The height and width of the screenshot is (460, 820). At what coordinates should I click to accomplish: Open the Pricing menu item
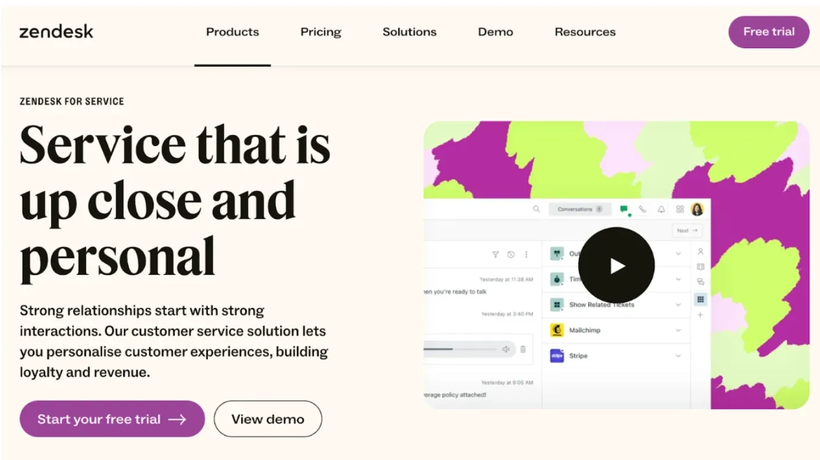pos(321,32)
